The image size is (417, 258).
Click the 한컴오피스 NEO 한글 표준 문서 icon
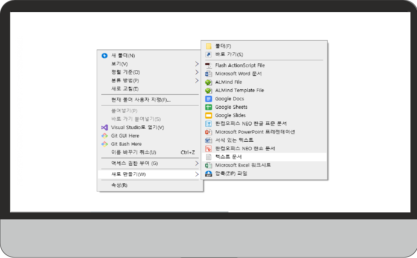point(208,123)
